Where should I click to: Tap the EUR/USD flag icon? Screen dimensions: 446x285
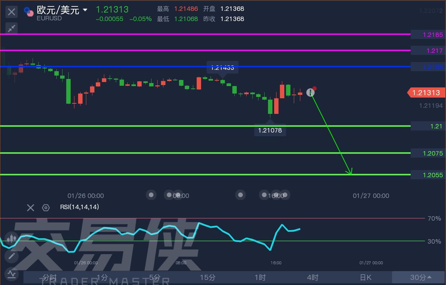tap(29, 12)
